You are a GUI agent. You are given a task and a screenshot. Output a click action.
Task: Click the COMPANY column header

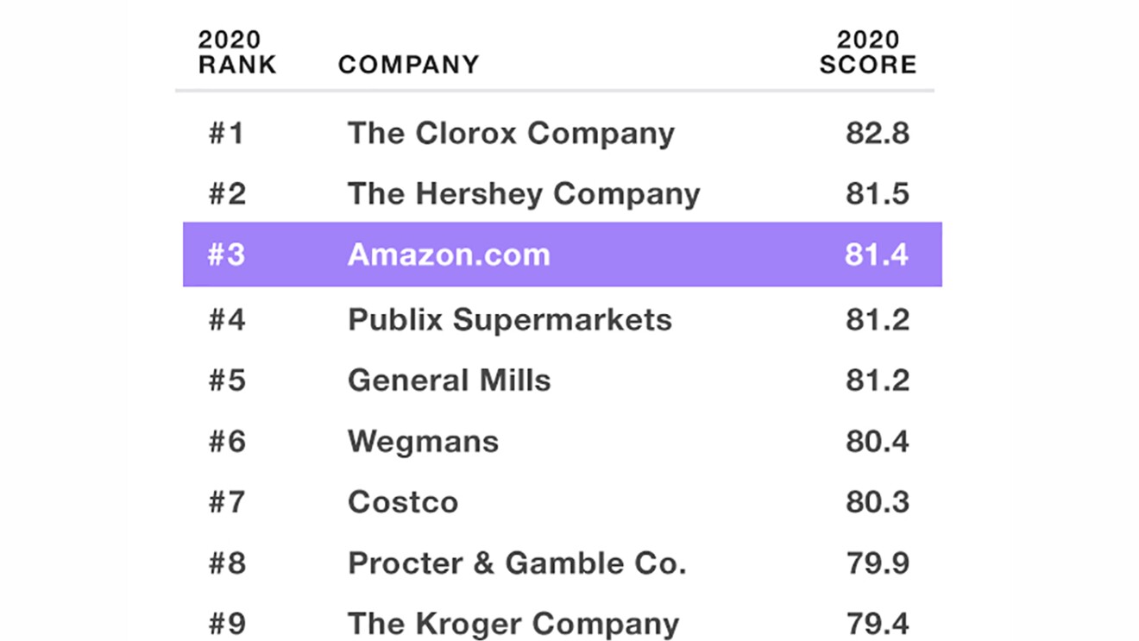(408, 65)
